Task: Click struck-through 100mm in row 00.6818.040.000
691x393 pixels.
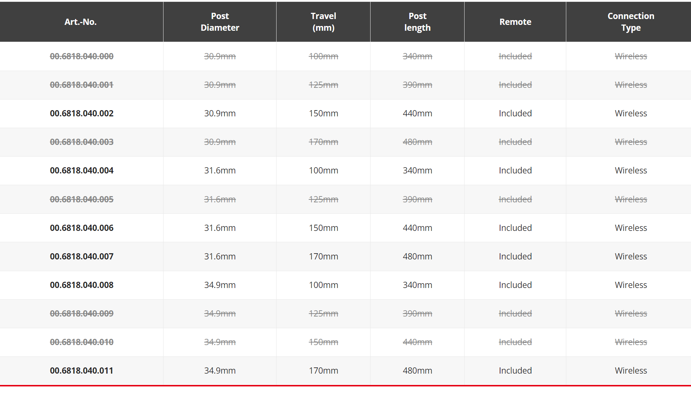Action: pos(323,56)
